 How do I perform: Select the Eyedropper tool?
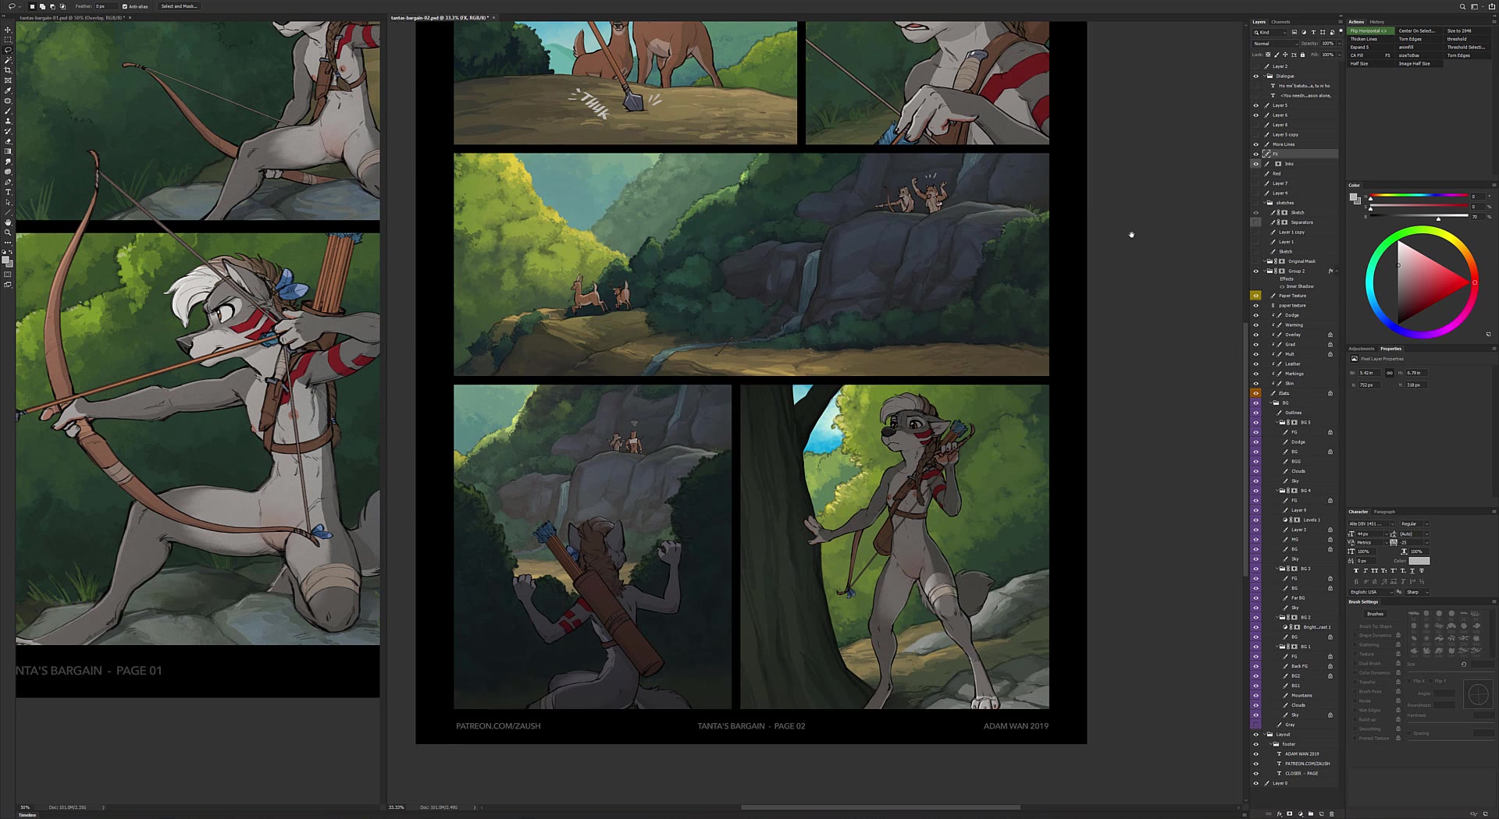[8, 90]
